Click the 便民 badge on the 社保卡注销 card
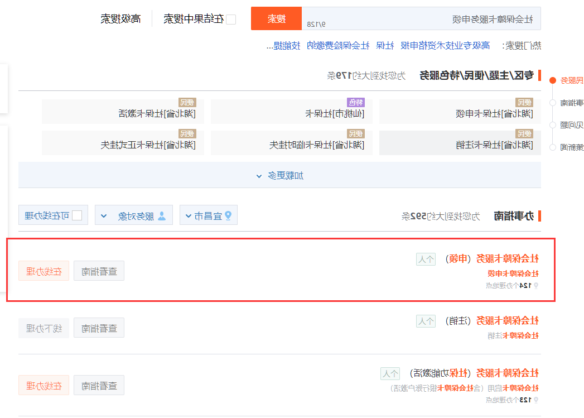The image size is (584, 418). point(524,133)
